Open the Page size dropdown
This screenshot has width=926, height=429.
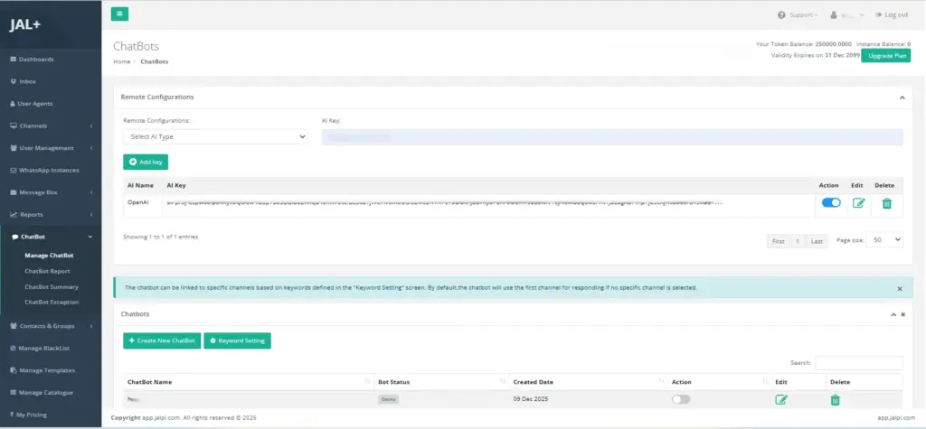pos(884,239)
